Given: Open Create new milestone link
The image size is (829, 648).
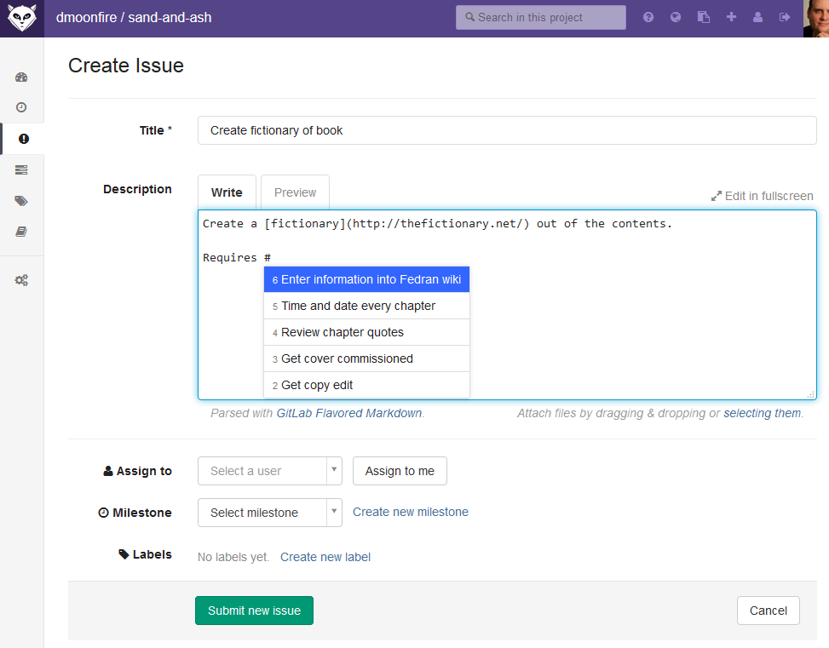Looking at the screenshot, I should pyautogui.click(x=411, y=512).
